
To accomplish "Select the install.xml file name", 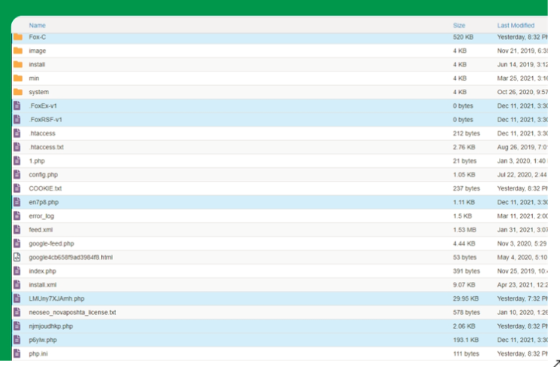I will tap(42, 285).
